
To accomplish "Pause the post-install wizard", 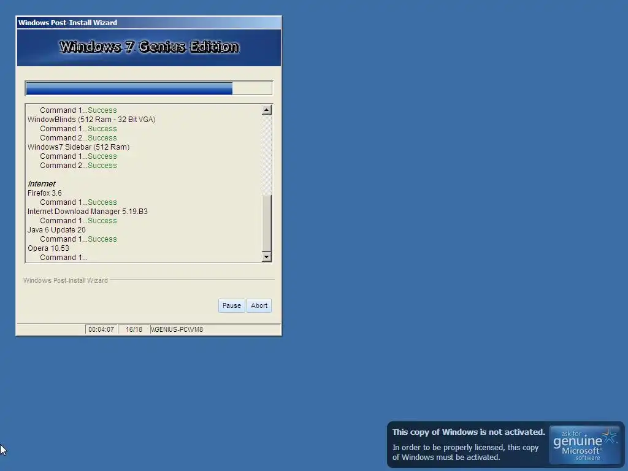I will point(231,305).
